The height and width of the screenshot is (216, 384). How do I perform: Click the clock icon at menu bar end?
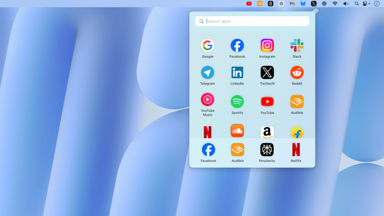[x=377, y=3]
